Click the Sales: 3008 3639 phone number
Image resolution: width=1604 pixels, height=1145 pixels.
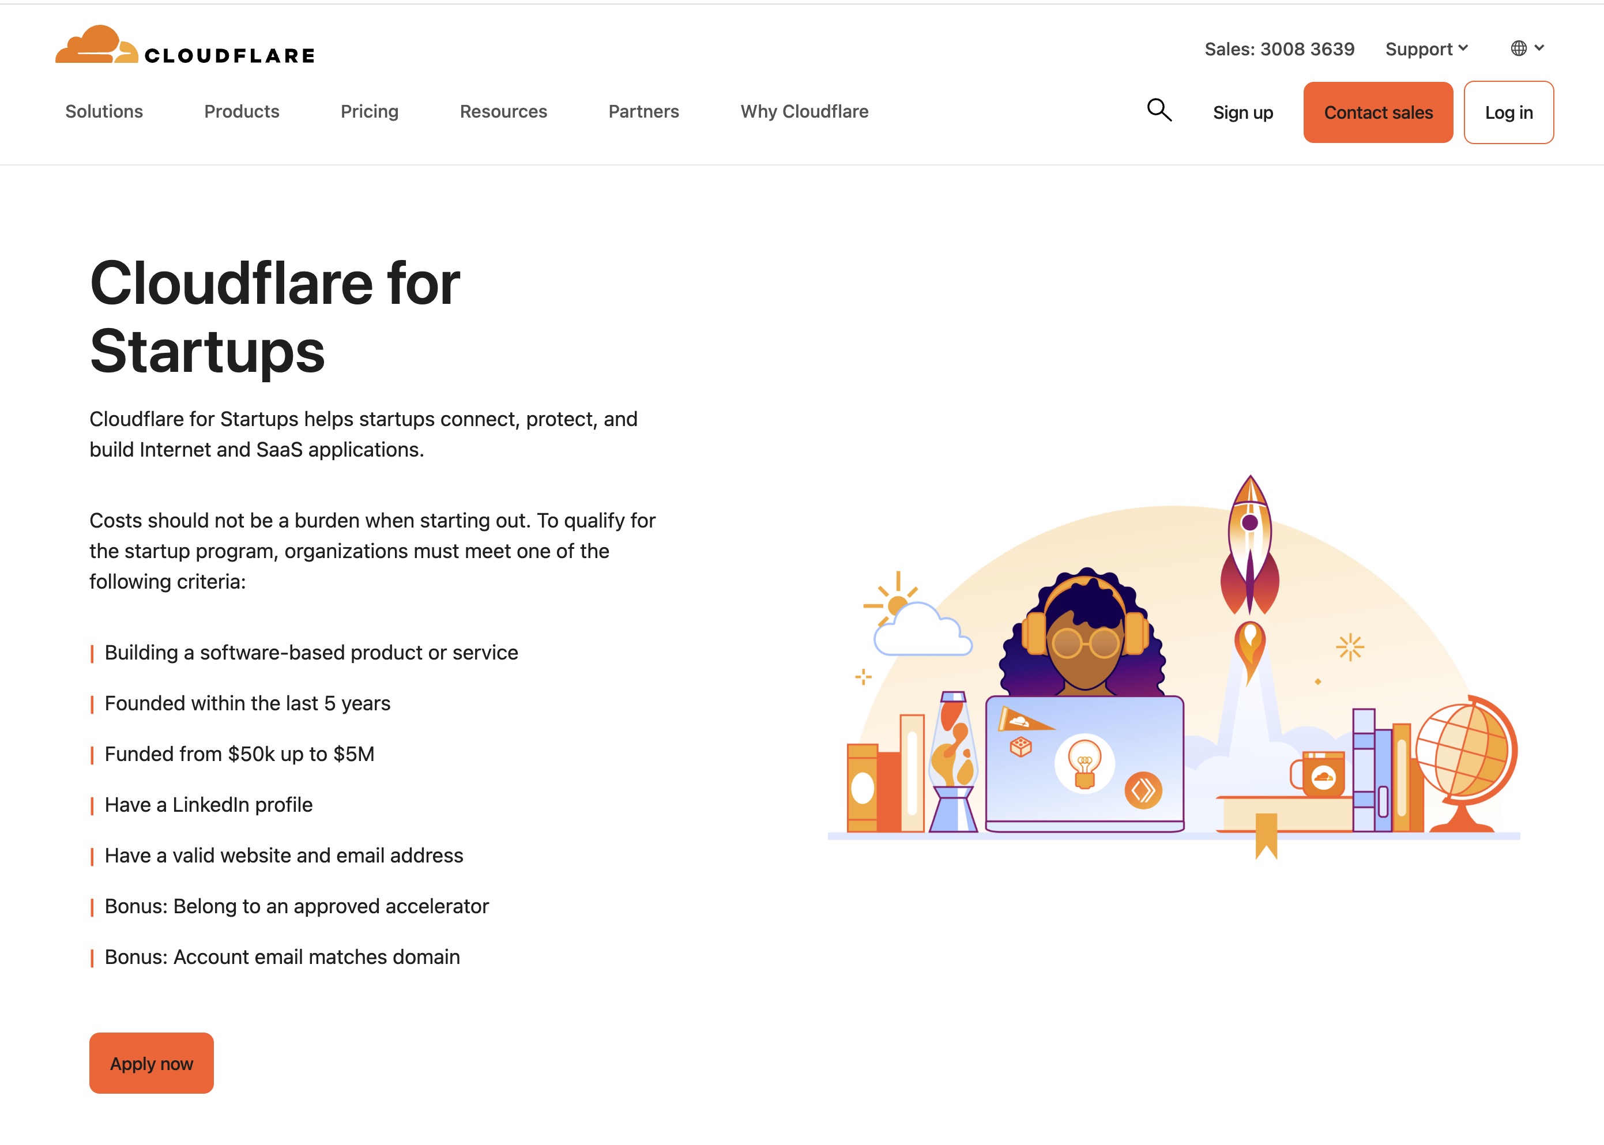point(1279,48)
